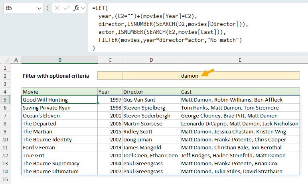The height and width of the screenshot is (184, 308).
Task: Click the cast cell listing Jeff Bridges
Action: click(240, 155)
